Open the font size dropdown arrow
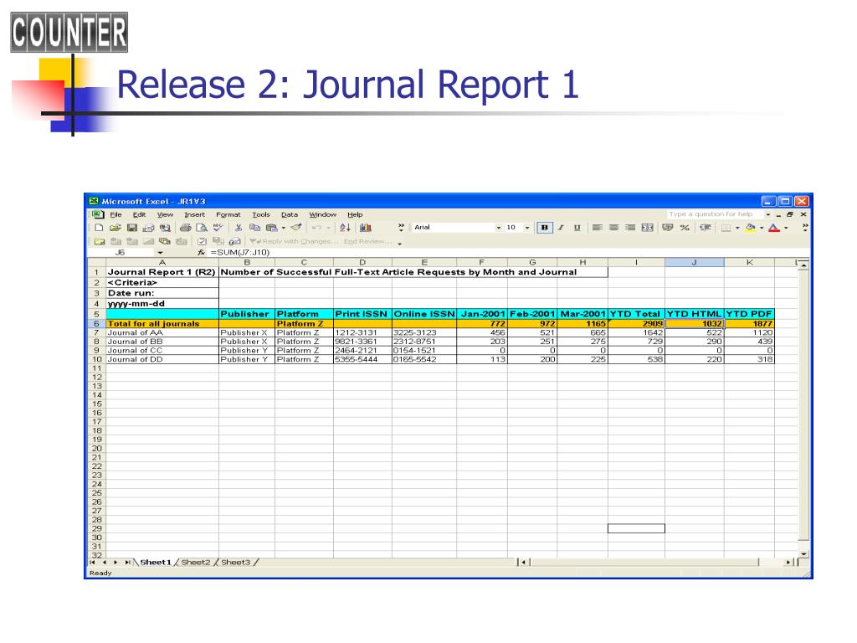Image resolution: width=857 pixels, height=643 pixels. pyautogui.click(x=527, y=228)
